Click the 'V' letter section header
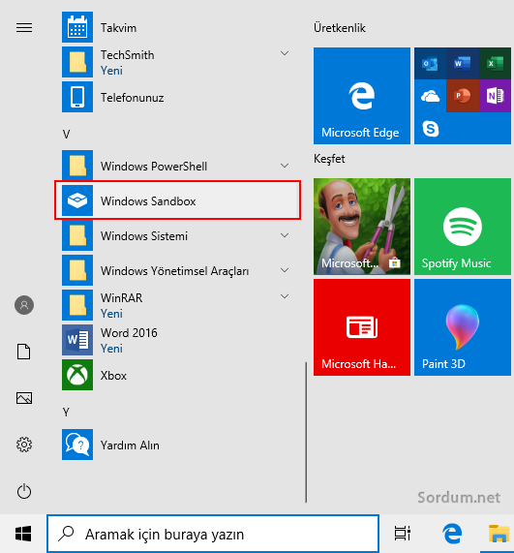The image size is (514, 553). point(66,135)
